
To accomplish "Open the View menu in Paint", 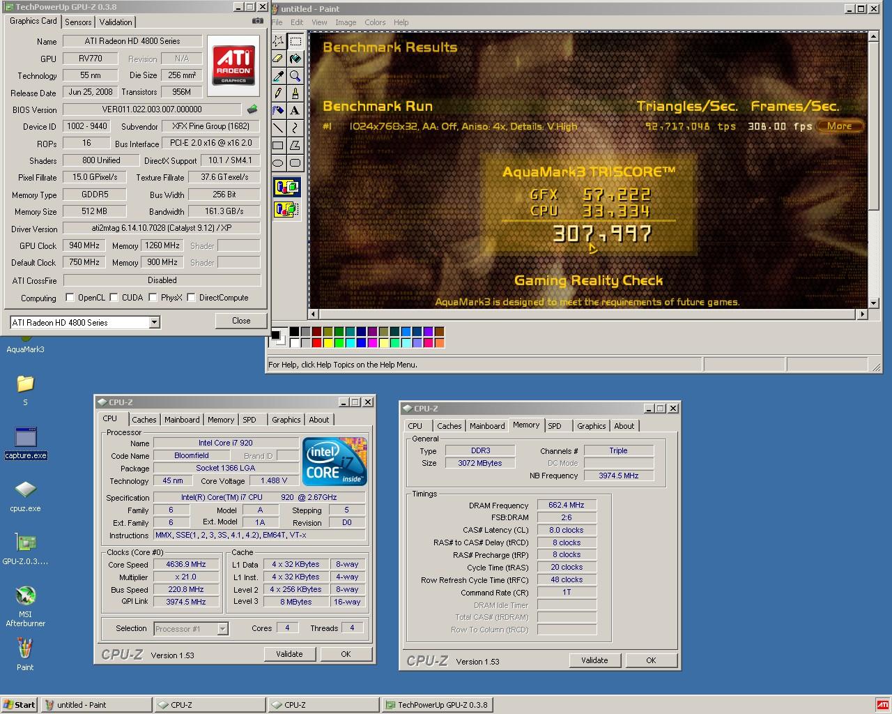I will [319, 22].
